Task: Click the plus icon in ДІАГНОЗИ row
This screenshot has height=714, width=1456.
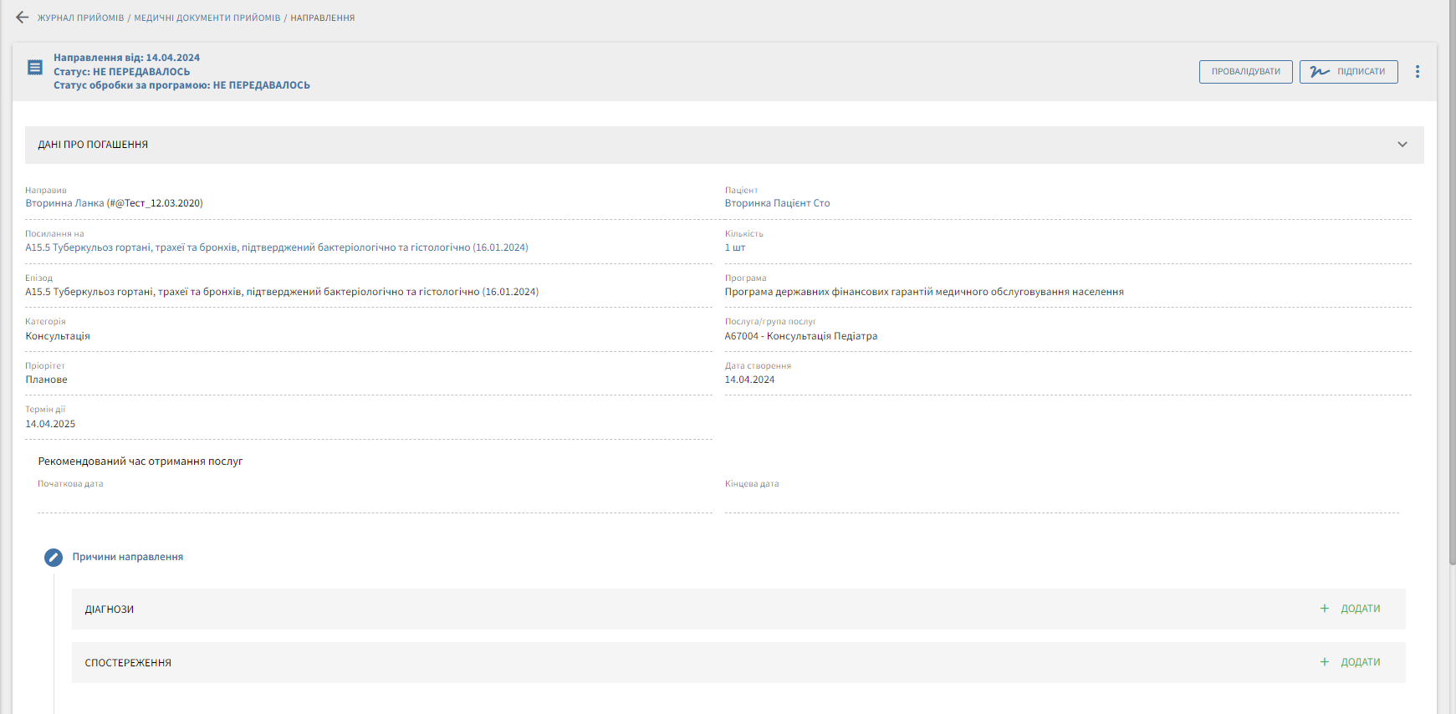Action: click(x=1324, y=609)
